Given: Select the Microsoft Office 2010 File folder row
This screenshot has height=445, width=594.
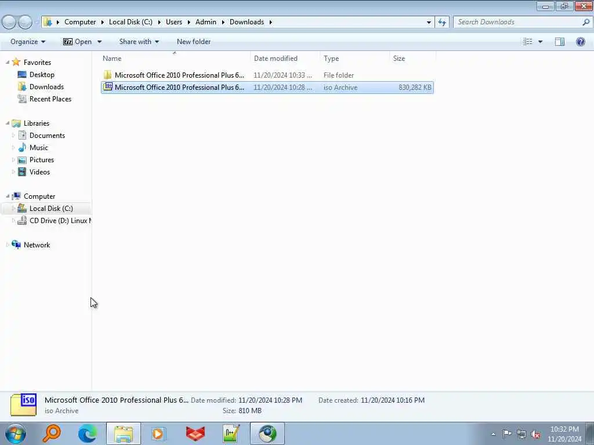Looking at the screenshot, I should [267, 75].
